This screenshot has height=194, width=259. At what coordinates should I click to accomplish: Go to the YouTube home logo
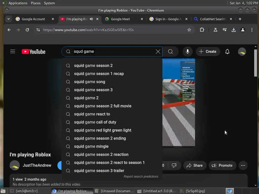(x=34, y=52)
